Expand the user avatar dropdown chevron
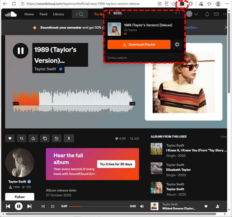This screenshot has width=232, height=217. (x=196, y=14)
